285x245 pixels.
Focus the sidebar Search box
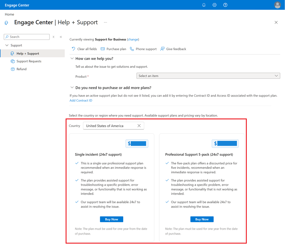point(27,37)
